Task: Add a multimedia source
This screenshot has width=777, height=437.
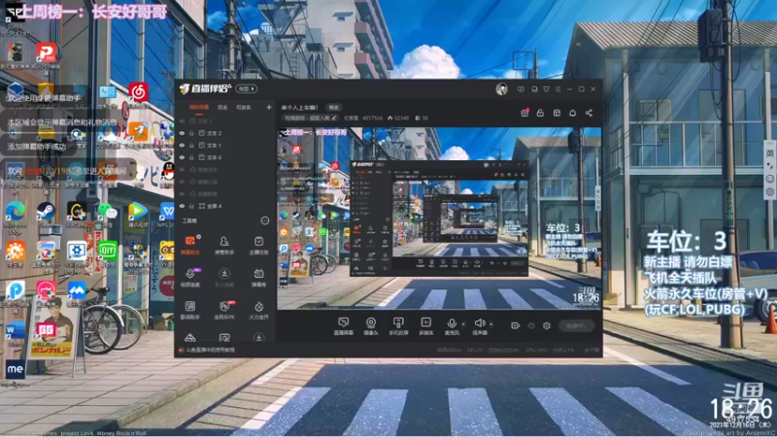Action: (426, 326)
